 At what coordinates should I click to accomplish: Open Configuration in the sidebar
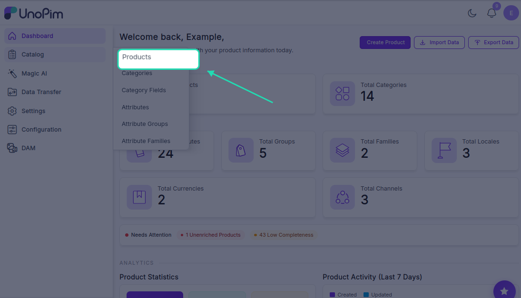pyautogui.click(x=55, y=129)
